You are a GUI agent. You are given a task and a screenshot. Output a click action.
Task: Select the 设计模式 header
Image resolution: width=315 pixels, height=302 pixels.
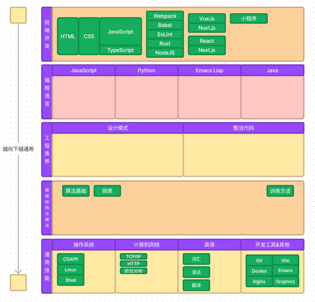pos(118,128)
